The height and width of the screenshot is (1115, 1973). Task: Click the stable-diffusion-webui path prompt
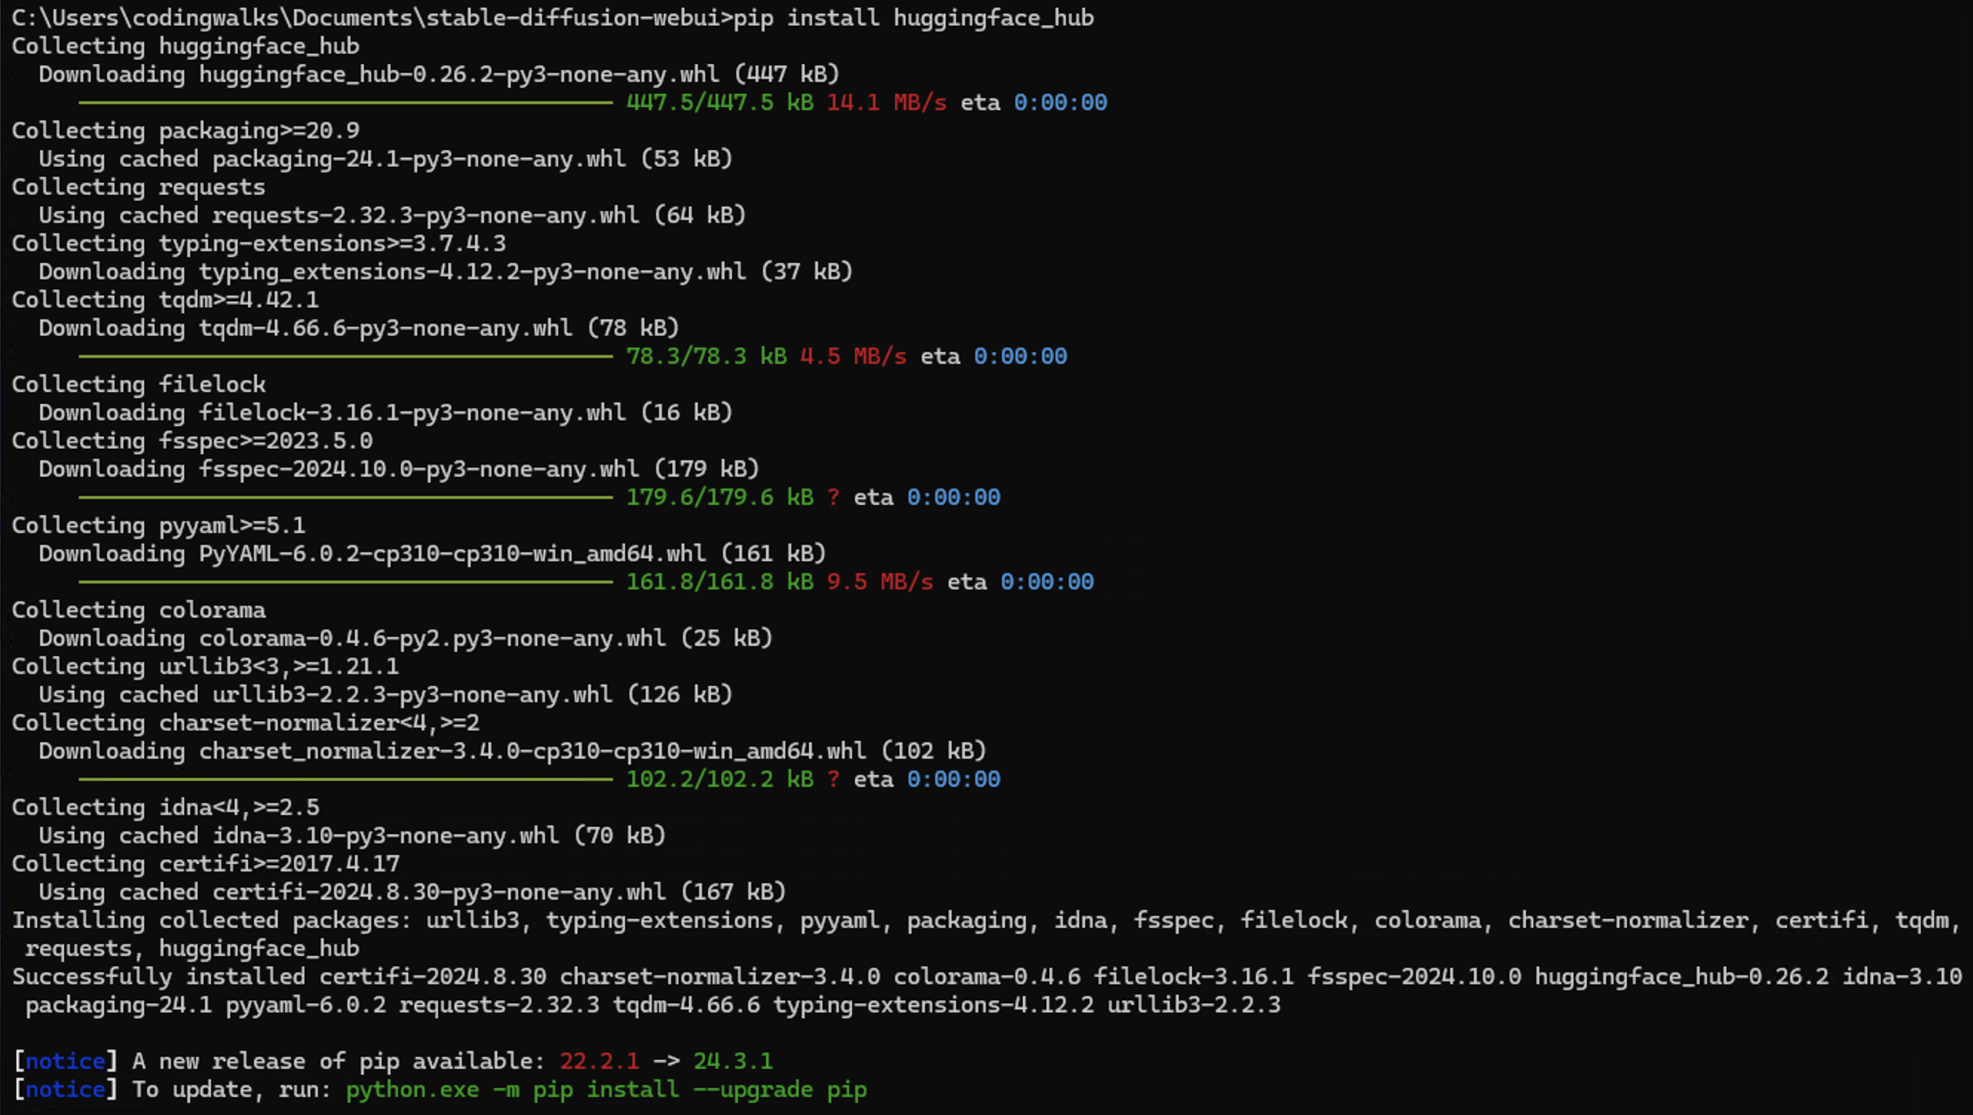tap(371, 18)
